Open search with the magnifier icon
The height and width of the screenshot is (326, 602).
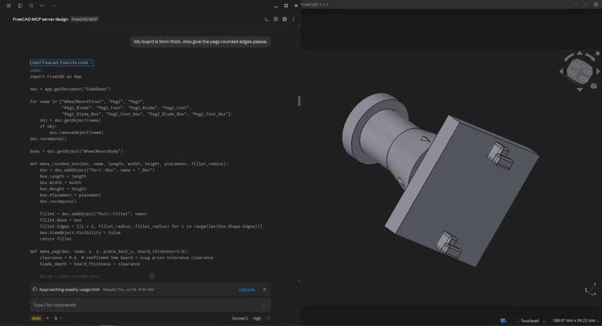coord(31,6)
